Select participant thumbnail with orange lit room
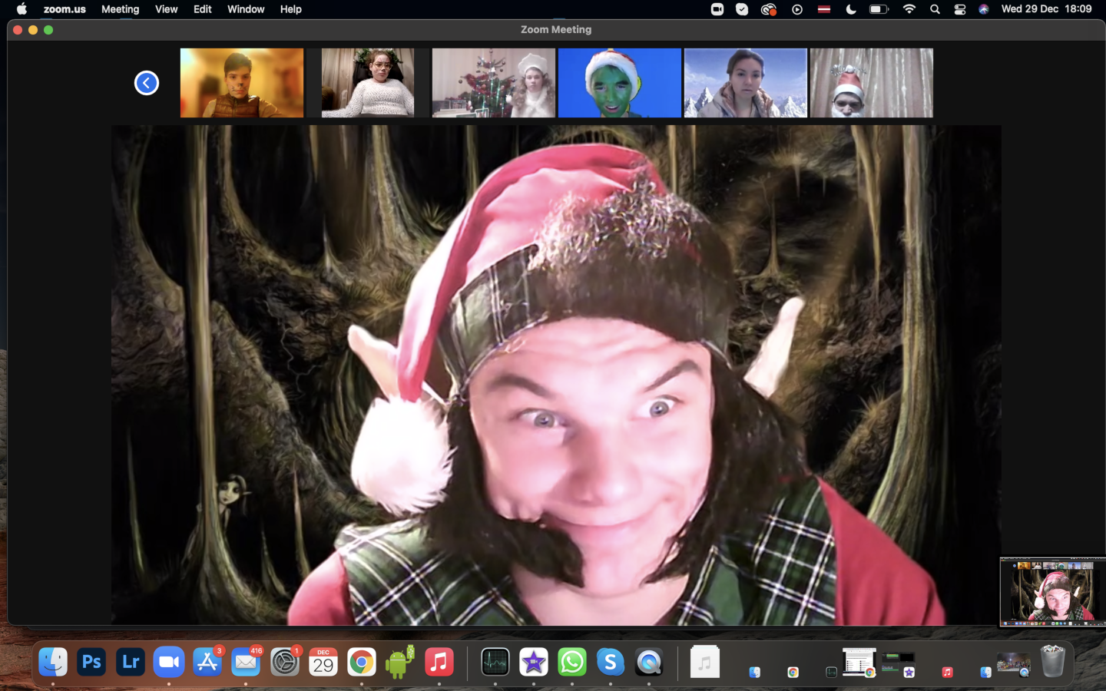This screenshot has height=691, width=1106. point(242,83)
